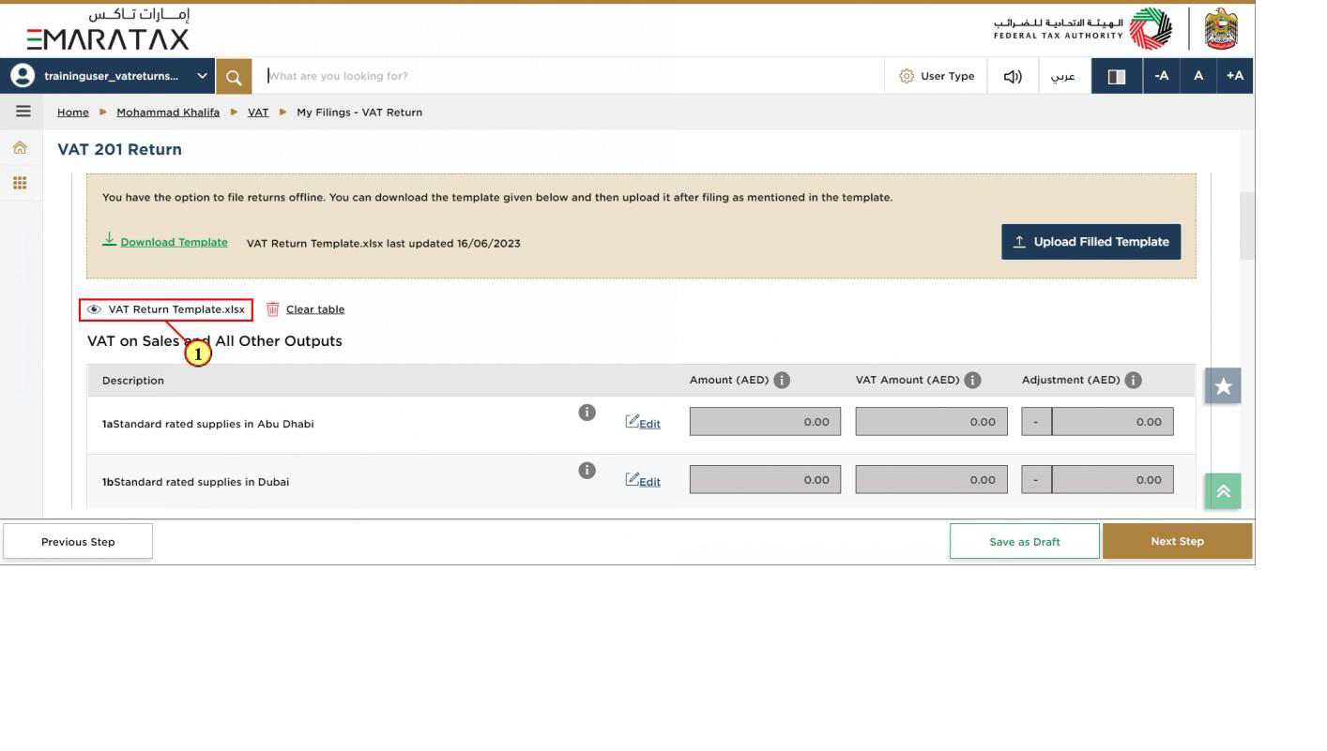Click the Previous Step button
The width and height of the screenshot is (1327, 751).
pos(78,541)
